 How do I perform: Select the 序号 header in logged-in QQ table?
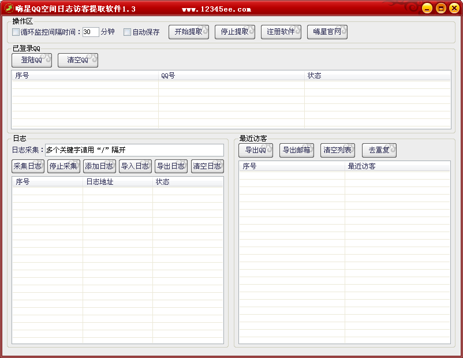(85, 76)
